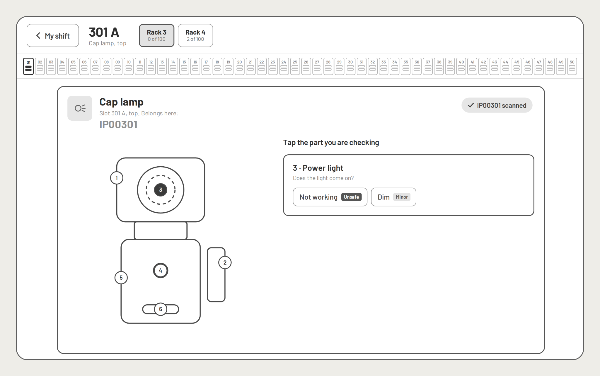The image size is (600, 376).
Task: Select slot 44 in the rack strip
Action: 506,66
